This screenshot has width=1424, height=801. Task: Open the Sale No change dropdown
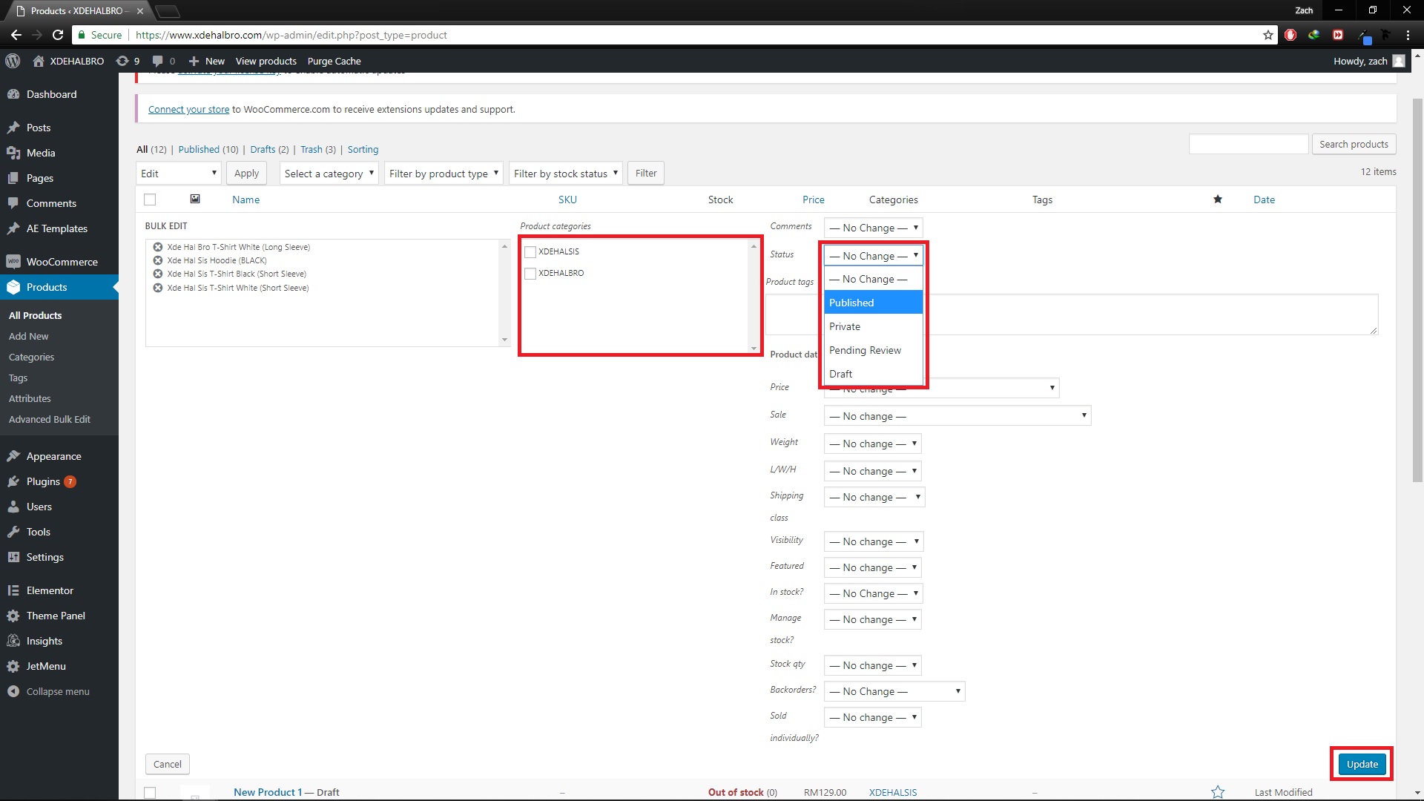[957, 416]
